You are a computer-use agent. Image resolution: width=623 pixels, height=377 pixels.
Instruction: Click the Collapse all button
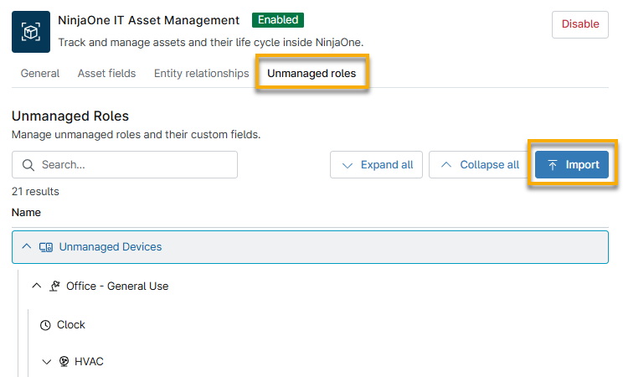click(x=480, y=165)
